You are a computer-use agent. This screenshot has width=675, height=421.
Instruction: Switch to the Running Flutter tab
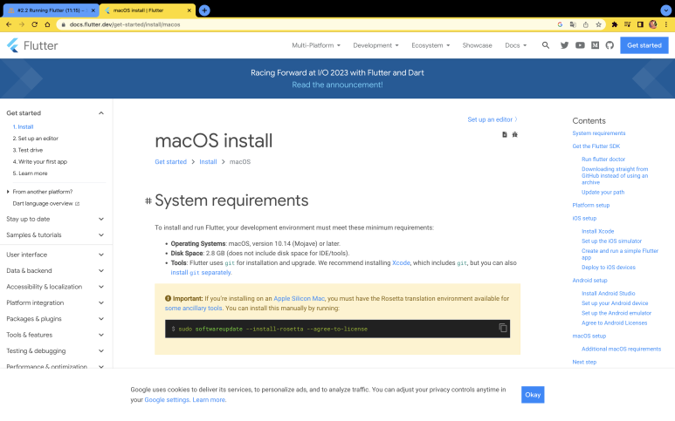pyautogui.click(x=51, y=10)
